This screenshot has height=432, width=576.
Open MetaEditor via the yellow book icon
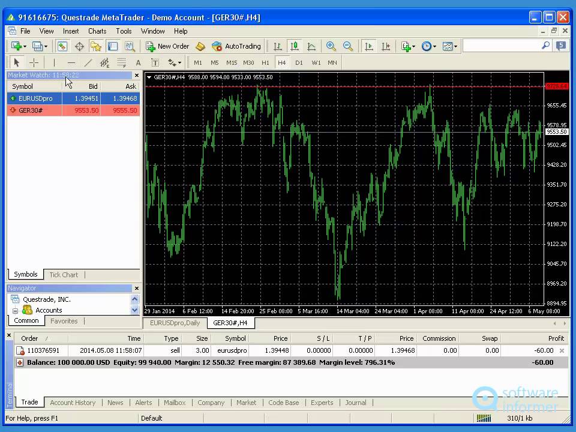[200, 46]
